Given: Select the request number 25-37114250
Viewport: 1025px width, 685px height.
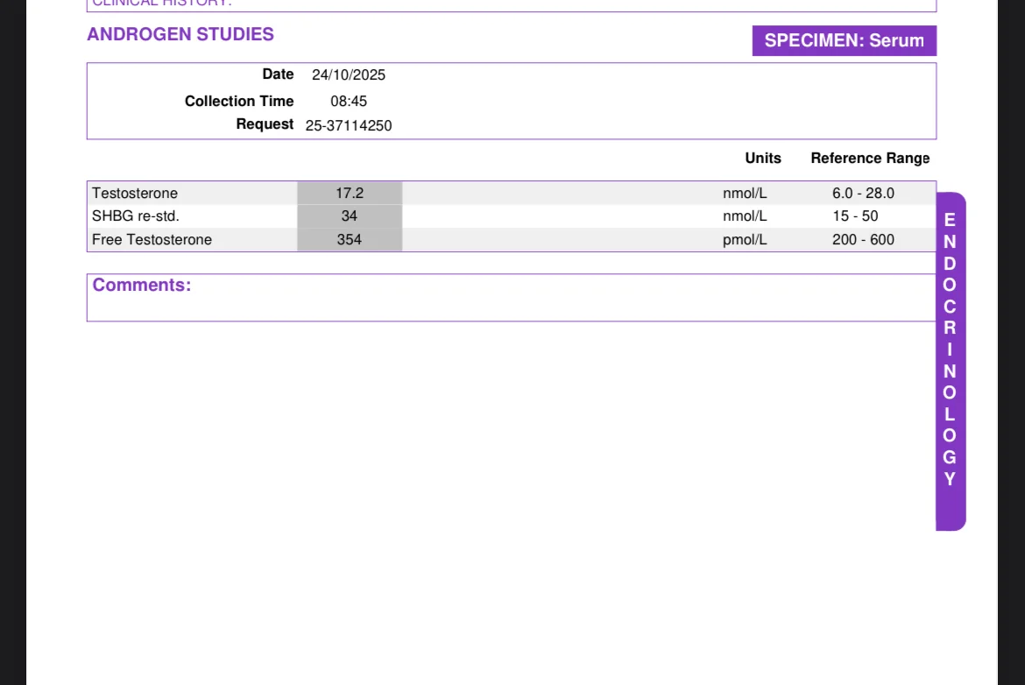Looking at the screenshot, I should [349, 125].
